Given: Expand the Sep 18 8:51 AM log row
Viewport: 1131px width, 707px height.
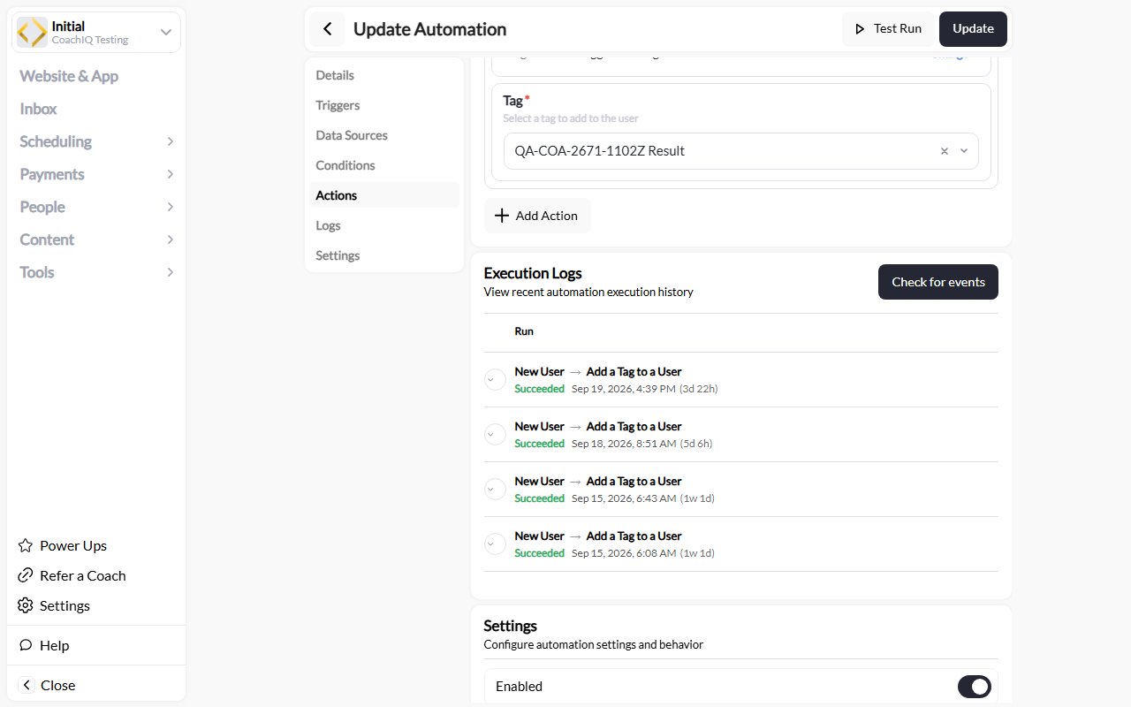Looking at the screenshot, I should [495, 434].
